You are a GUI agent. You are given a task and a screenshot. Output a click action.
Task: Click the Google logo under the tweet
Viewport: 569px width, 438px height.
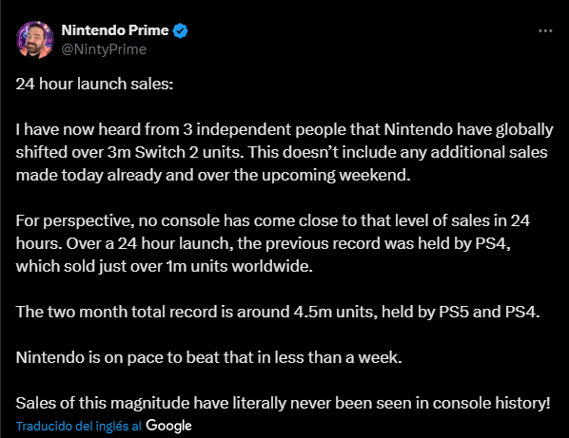coord(168,426)
